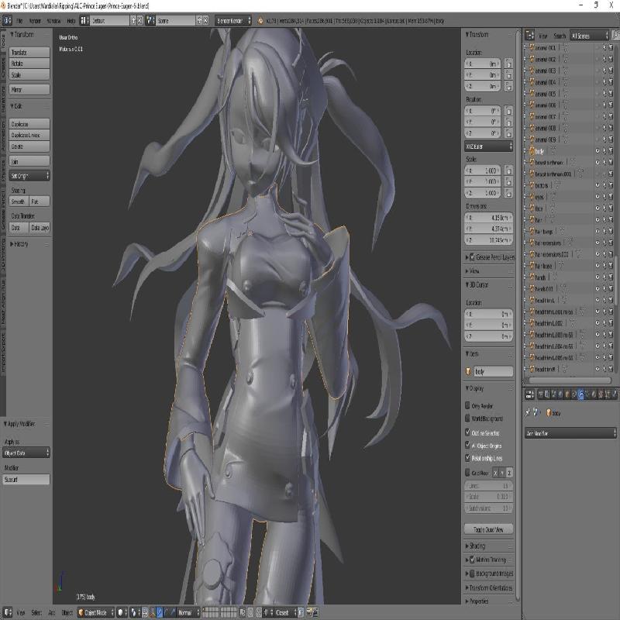The height and width of the screenshot is (620, 620).
Task: Click the scene browse icon
Action: click(x=150, y=21)
